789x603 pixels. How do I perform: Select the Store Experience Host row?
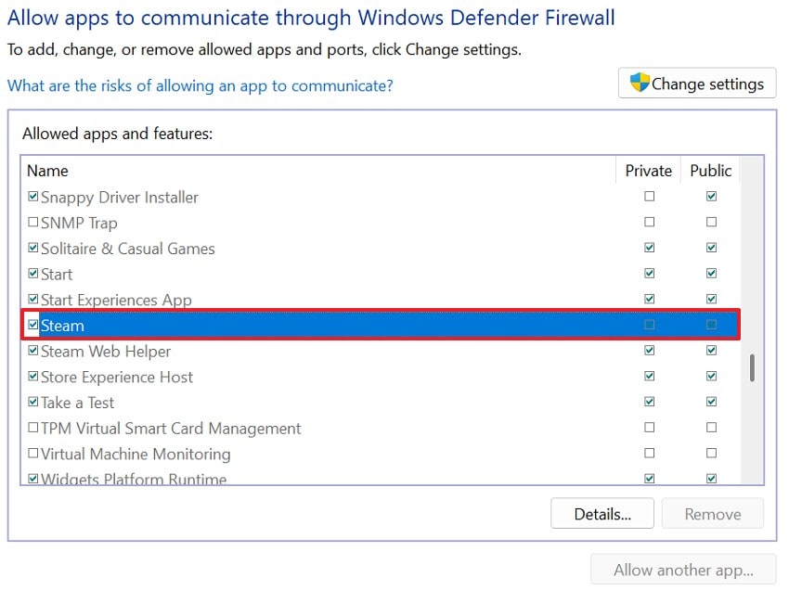coord(117,377)
